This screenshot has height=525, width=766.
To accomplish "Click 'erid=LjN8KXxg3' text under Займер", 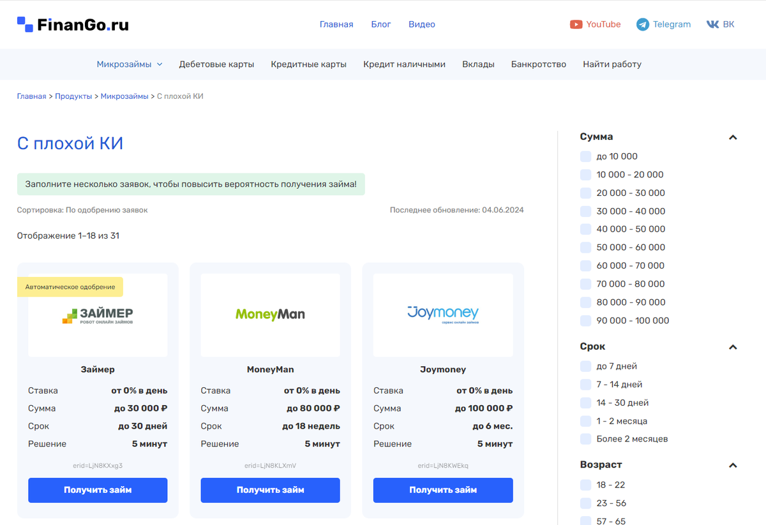I will pyautogui.click(x=98, y=466).
